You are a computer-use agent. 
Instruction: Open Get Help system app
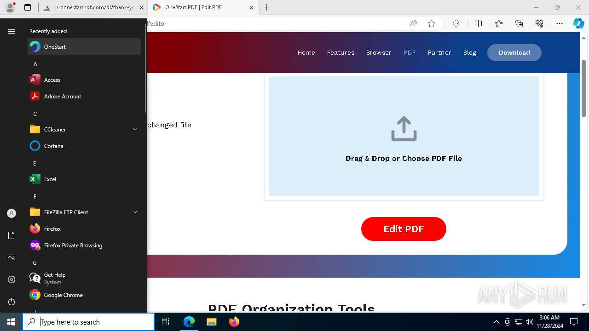[x=84, y=278]
